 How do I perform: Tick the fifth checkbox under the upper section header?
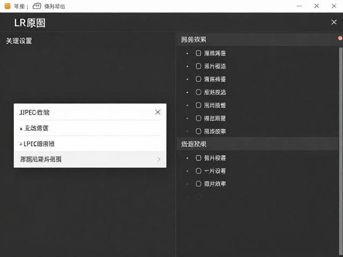point(198,105)
